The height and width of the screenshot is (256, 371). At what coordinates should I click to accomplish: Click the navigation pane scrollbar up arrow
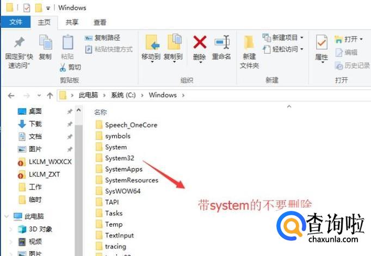(x=78, y=110)
